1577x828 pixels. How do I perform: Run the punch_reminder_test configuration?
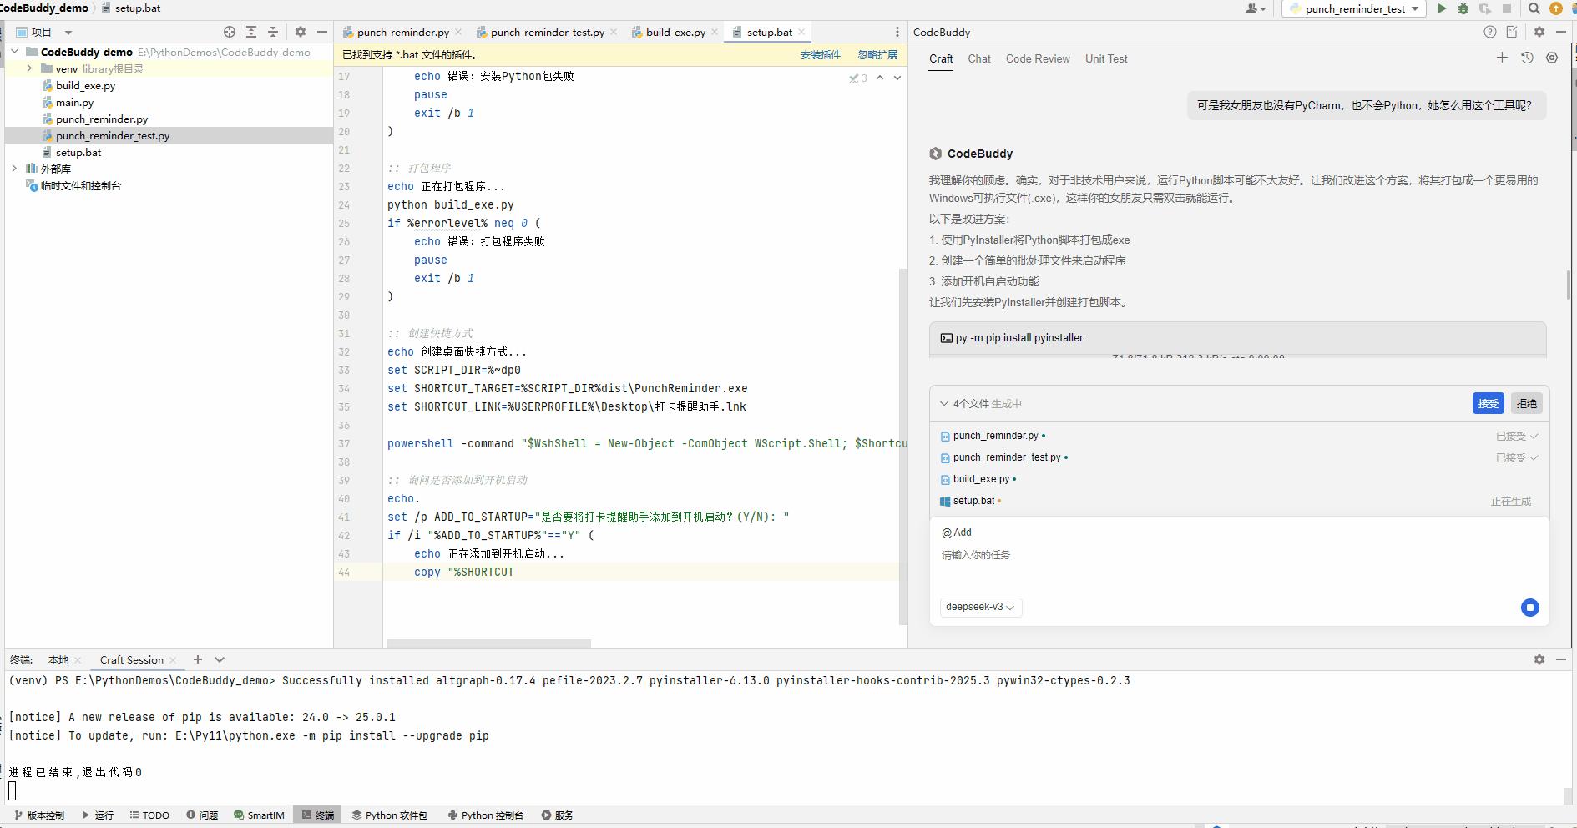[x=1441, y=8]
